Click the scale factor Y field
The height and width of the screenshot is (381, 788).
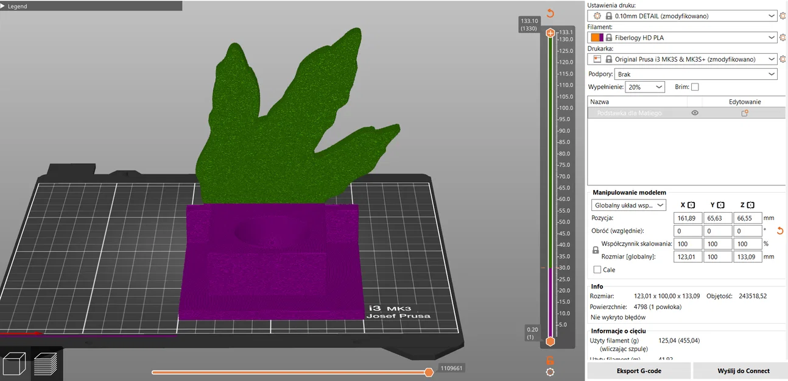click(x=718, y=244)
